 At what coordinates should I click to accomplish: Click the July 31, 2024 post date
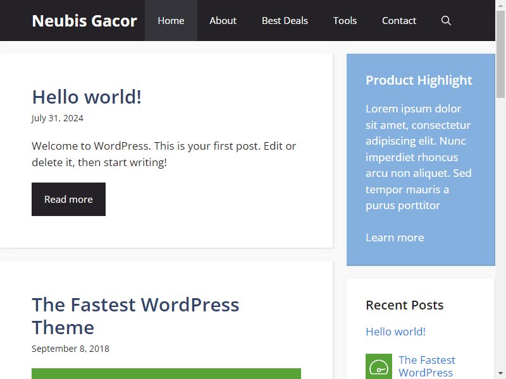[58, 118]
